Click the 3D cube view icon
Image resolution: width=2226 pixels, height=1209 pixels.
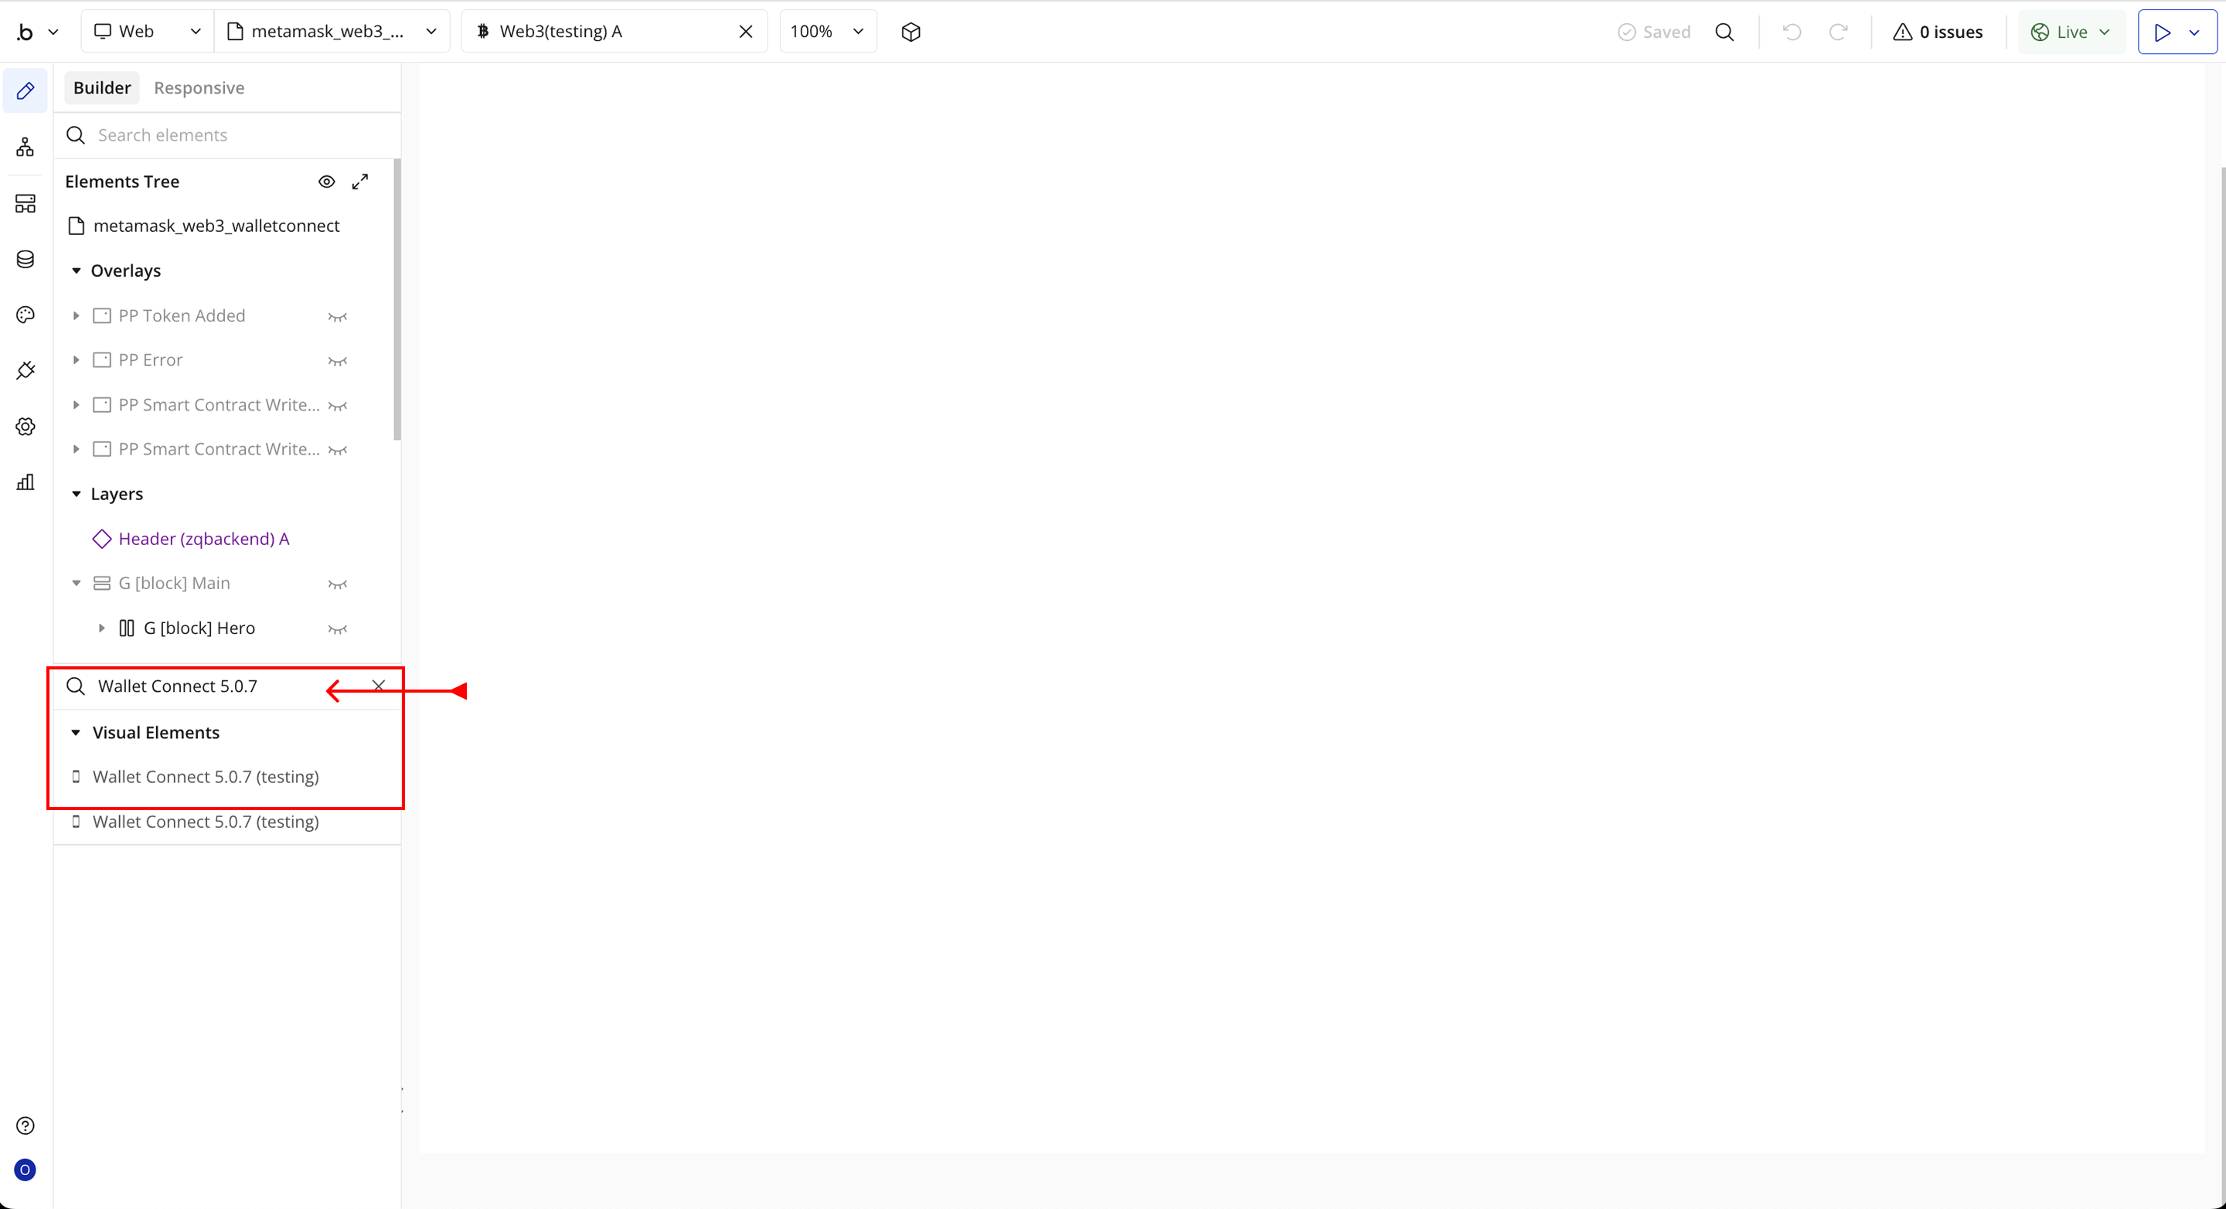click(910, 32)
